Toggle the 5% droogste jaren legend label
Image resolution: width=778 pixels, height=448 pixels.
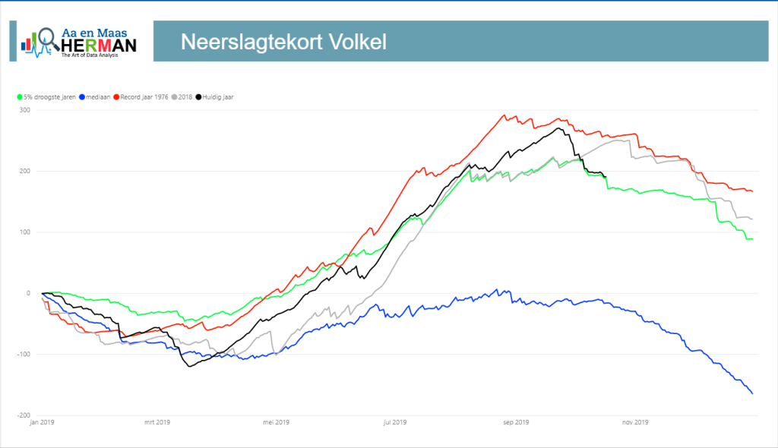click(x=49, y=97)
